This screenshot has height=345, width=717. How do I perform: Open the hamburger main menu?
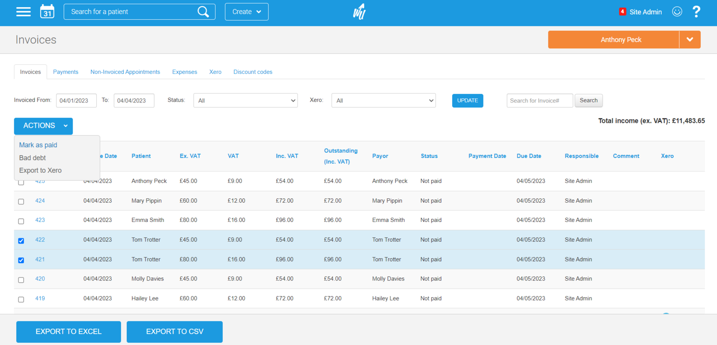pos(23,12)
